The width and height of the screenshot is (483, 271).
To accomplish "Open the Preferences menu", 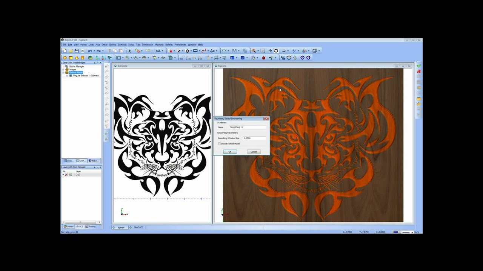I will pos(180,45).
